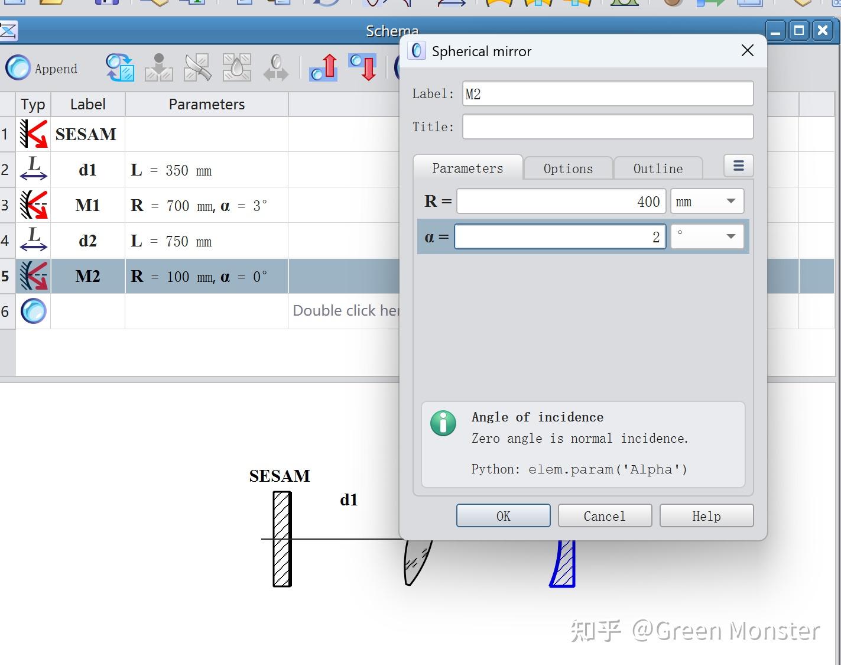The image size is (841, 665).
Task: Click the Label input field containing M2
Action: 608,93
